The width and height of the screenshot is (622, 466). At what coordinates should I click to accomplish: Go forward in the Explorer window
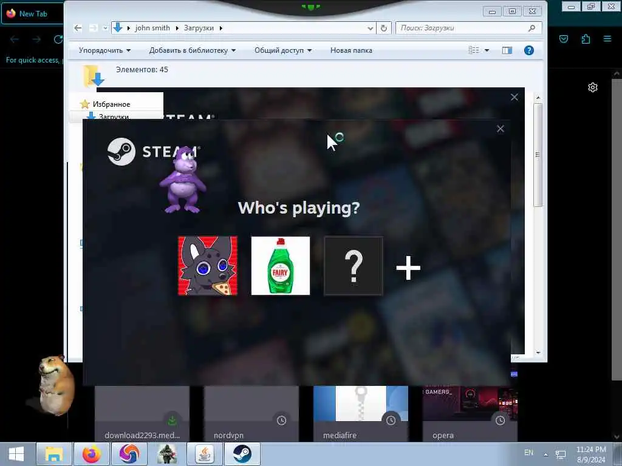coord(93,28)
